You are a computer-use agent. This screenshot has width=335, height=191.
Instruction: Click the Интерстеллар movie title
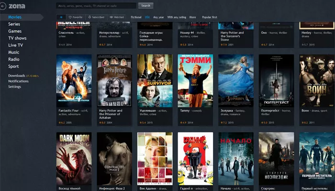point(109,33)
